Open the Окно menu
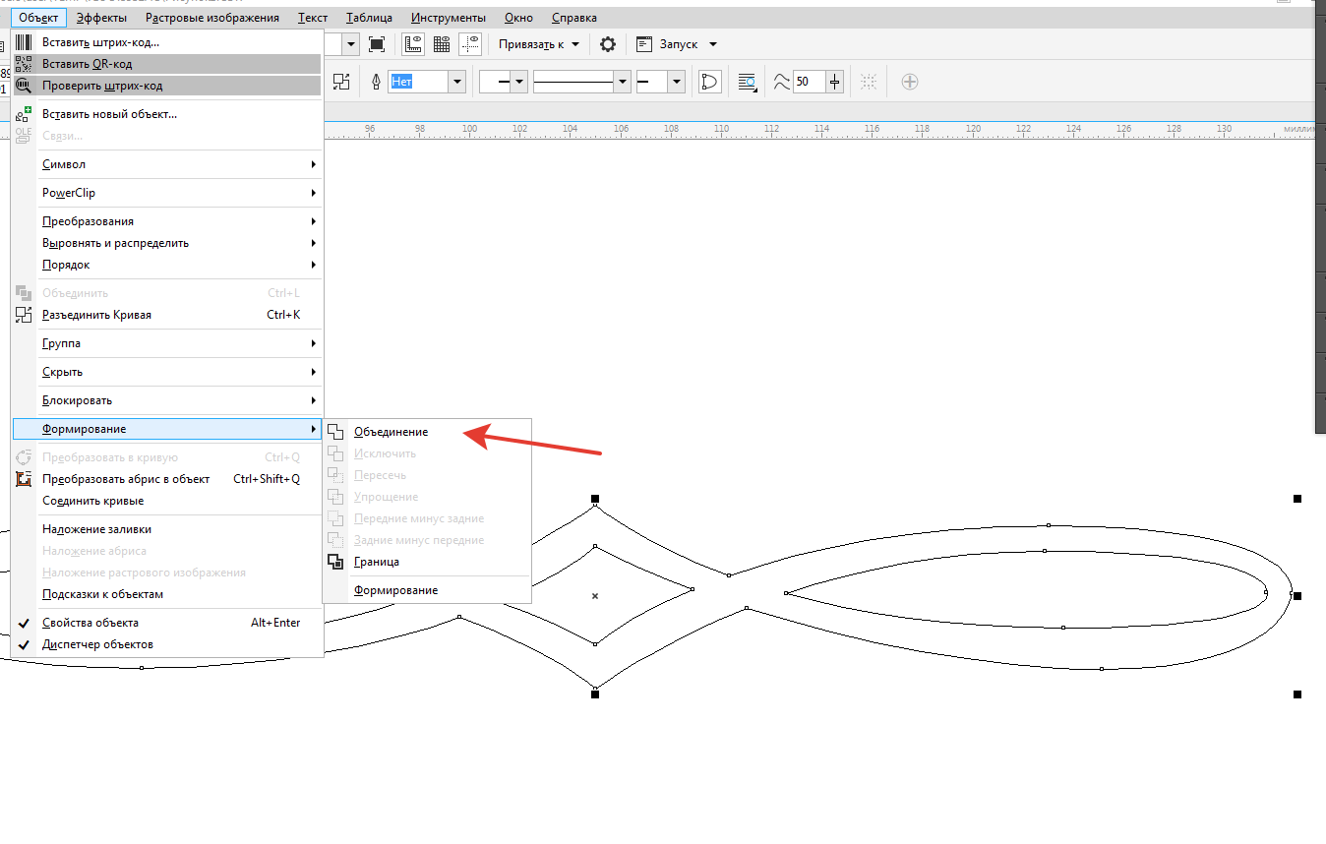The image size is (1326, 844). [x=518, y=18]
